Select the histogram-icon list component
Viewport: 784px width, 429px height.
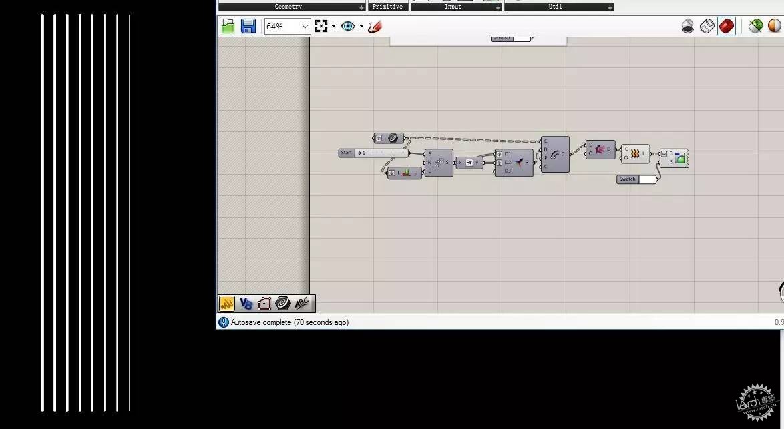406,173
